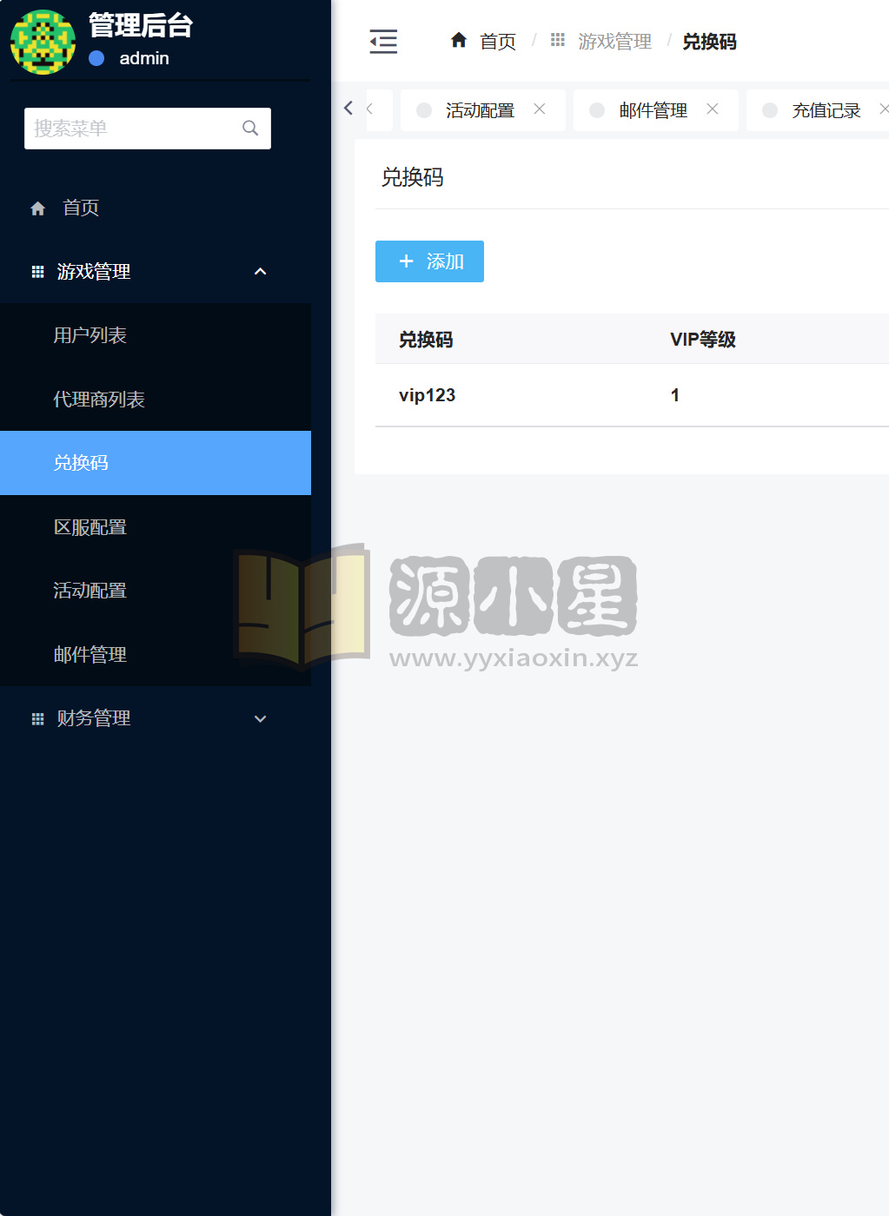Click the home icon beside 首页 in sidebar

37,208
